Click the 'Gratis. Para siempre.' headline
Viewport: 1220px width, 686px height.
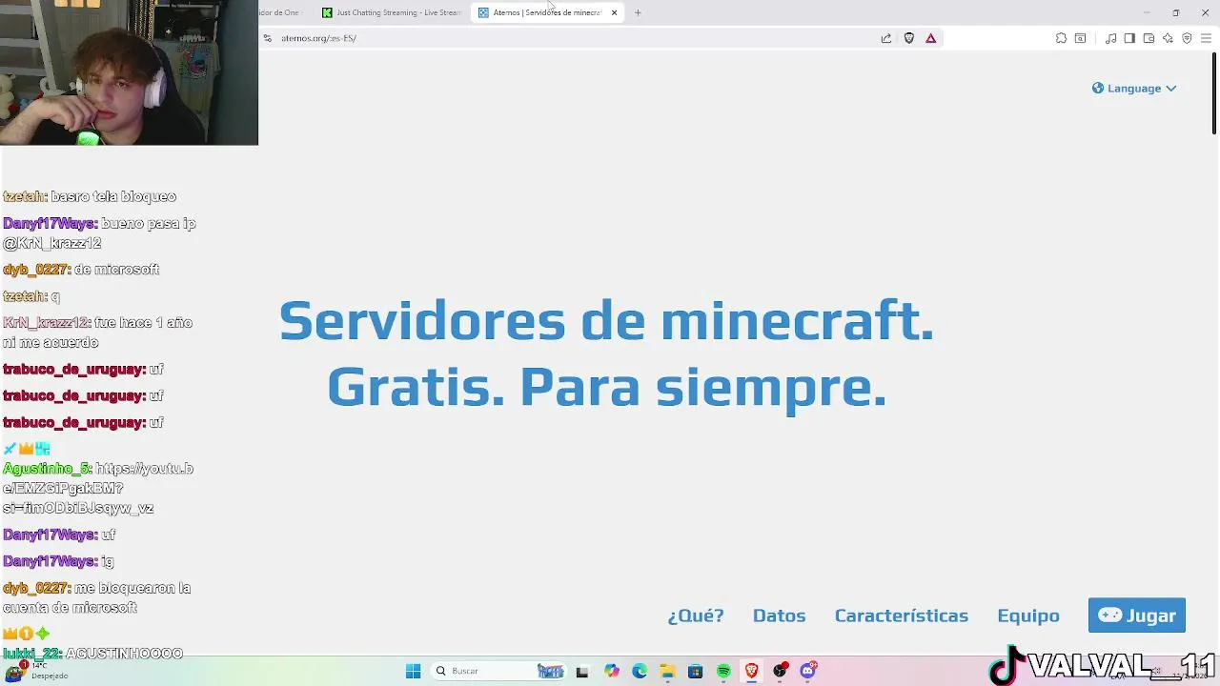click(x=607, y=387)
